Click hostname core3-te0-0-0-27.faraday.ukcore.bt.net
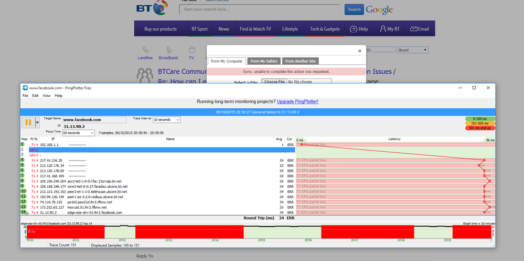 [98, 186]
